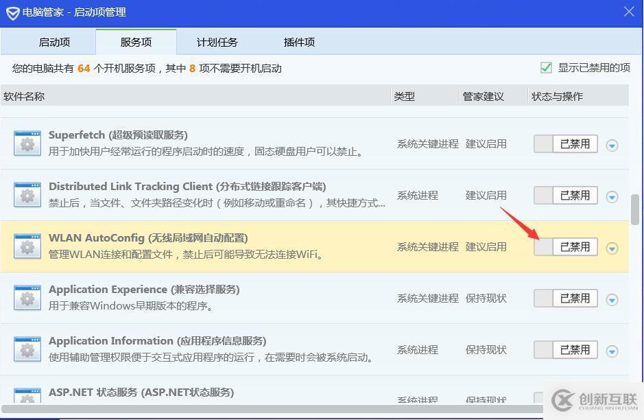Sort by 软件名称 column header
644x420 pixels.
tap(195, 96)
